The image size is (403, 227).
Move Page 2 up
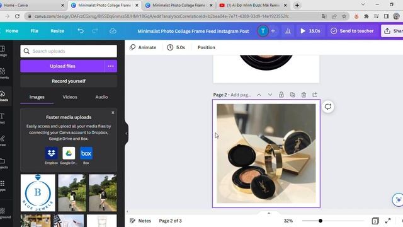point(259,95)
